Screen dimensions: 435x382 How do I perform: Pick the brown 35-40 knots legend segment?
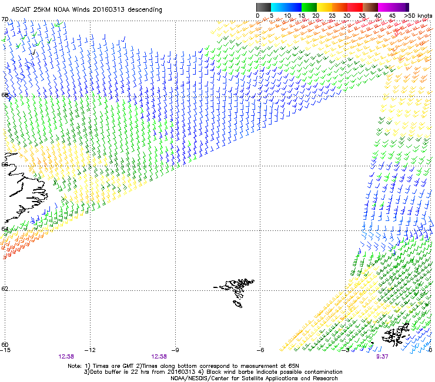(x=370, y=7)
